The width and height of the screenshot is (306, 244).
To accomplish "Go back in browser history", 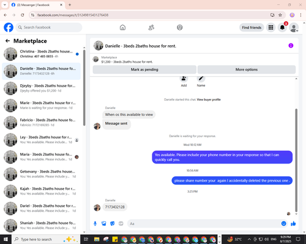I will [6, 15].
